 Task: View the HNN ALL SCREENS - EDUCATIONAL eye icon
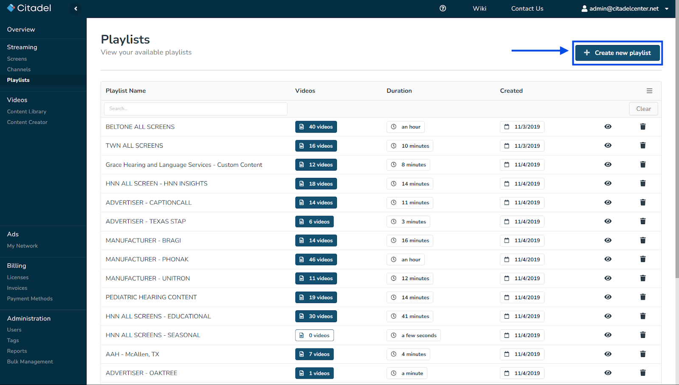point(608,316)
